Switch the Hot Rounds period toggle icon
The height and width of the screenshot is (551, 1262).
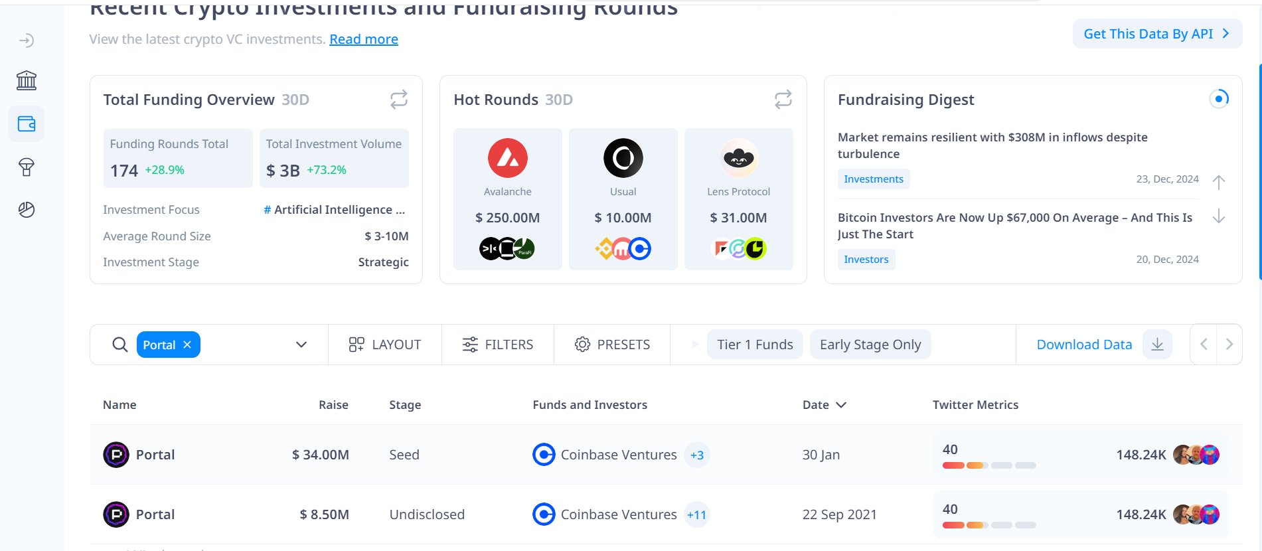point(783,100)
